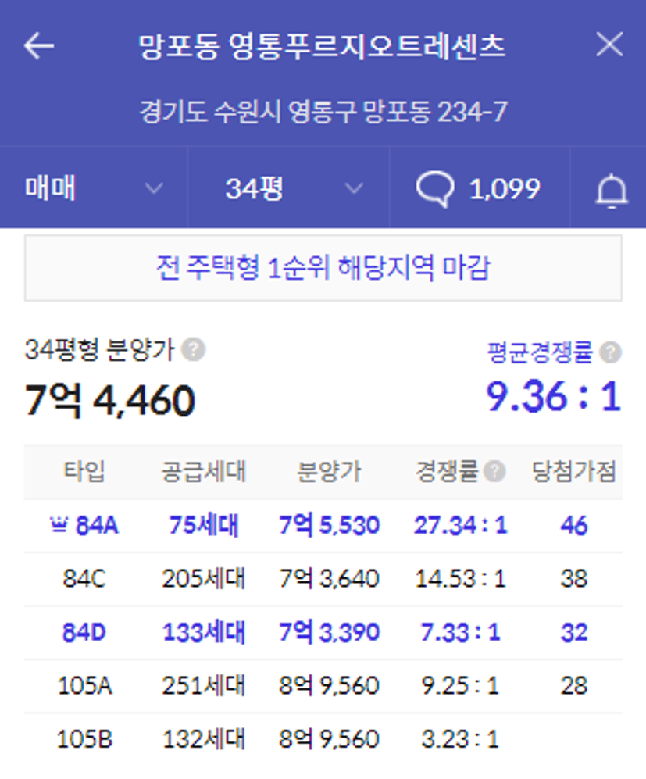Select the 84D type row label
Screen dimensions: 646x779
point(84,632)
